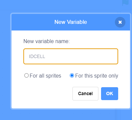Screen dimensions: 132x120
Task: Select the "For all sprites" radio button
Action: [26, 76]
